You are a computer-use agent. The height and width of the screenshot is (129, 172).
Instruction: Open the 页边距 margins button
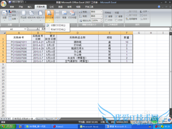tap(23, 15)
